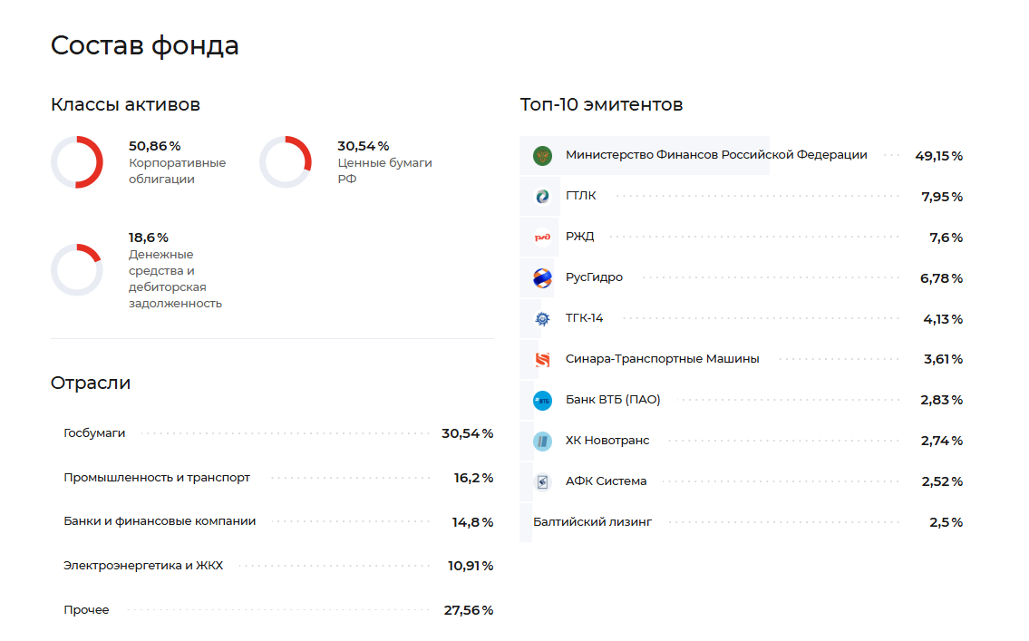The height and width of the screenshot is (641, 1029).
Task: Click the Ценные бумаги РФ donut chart
Action: 286,162
